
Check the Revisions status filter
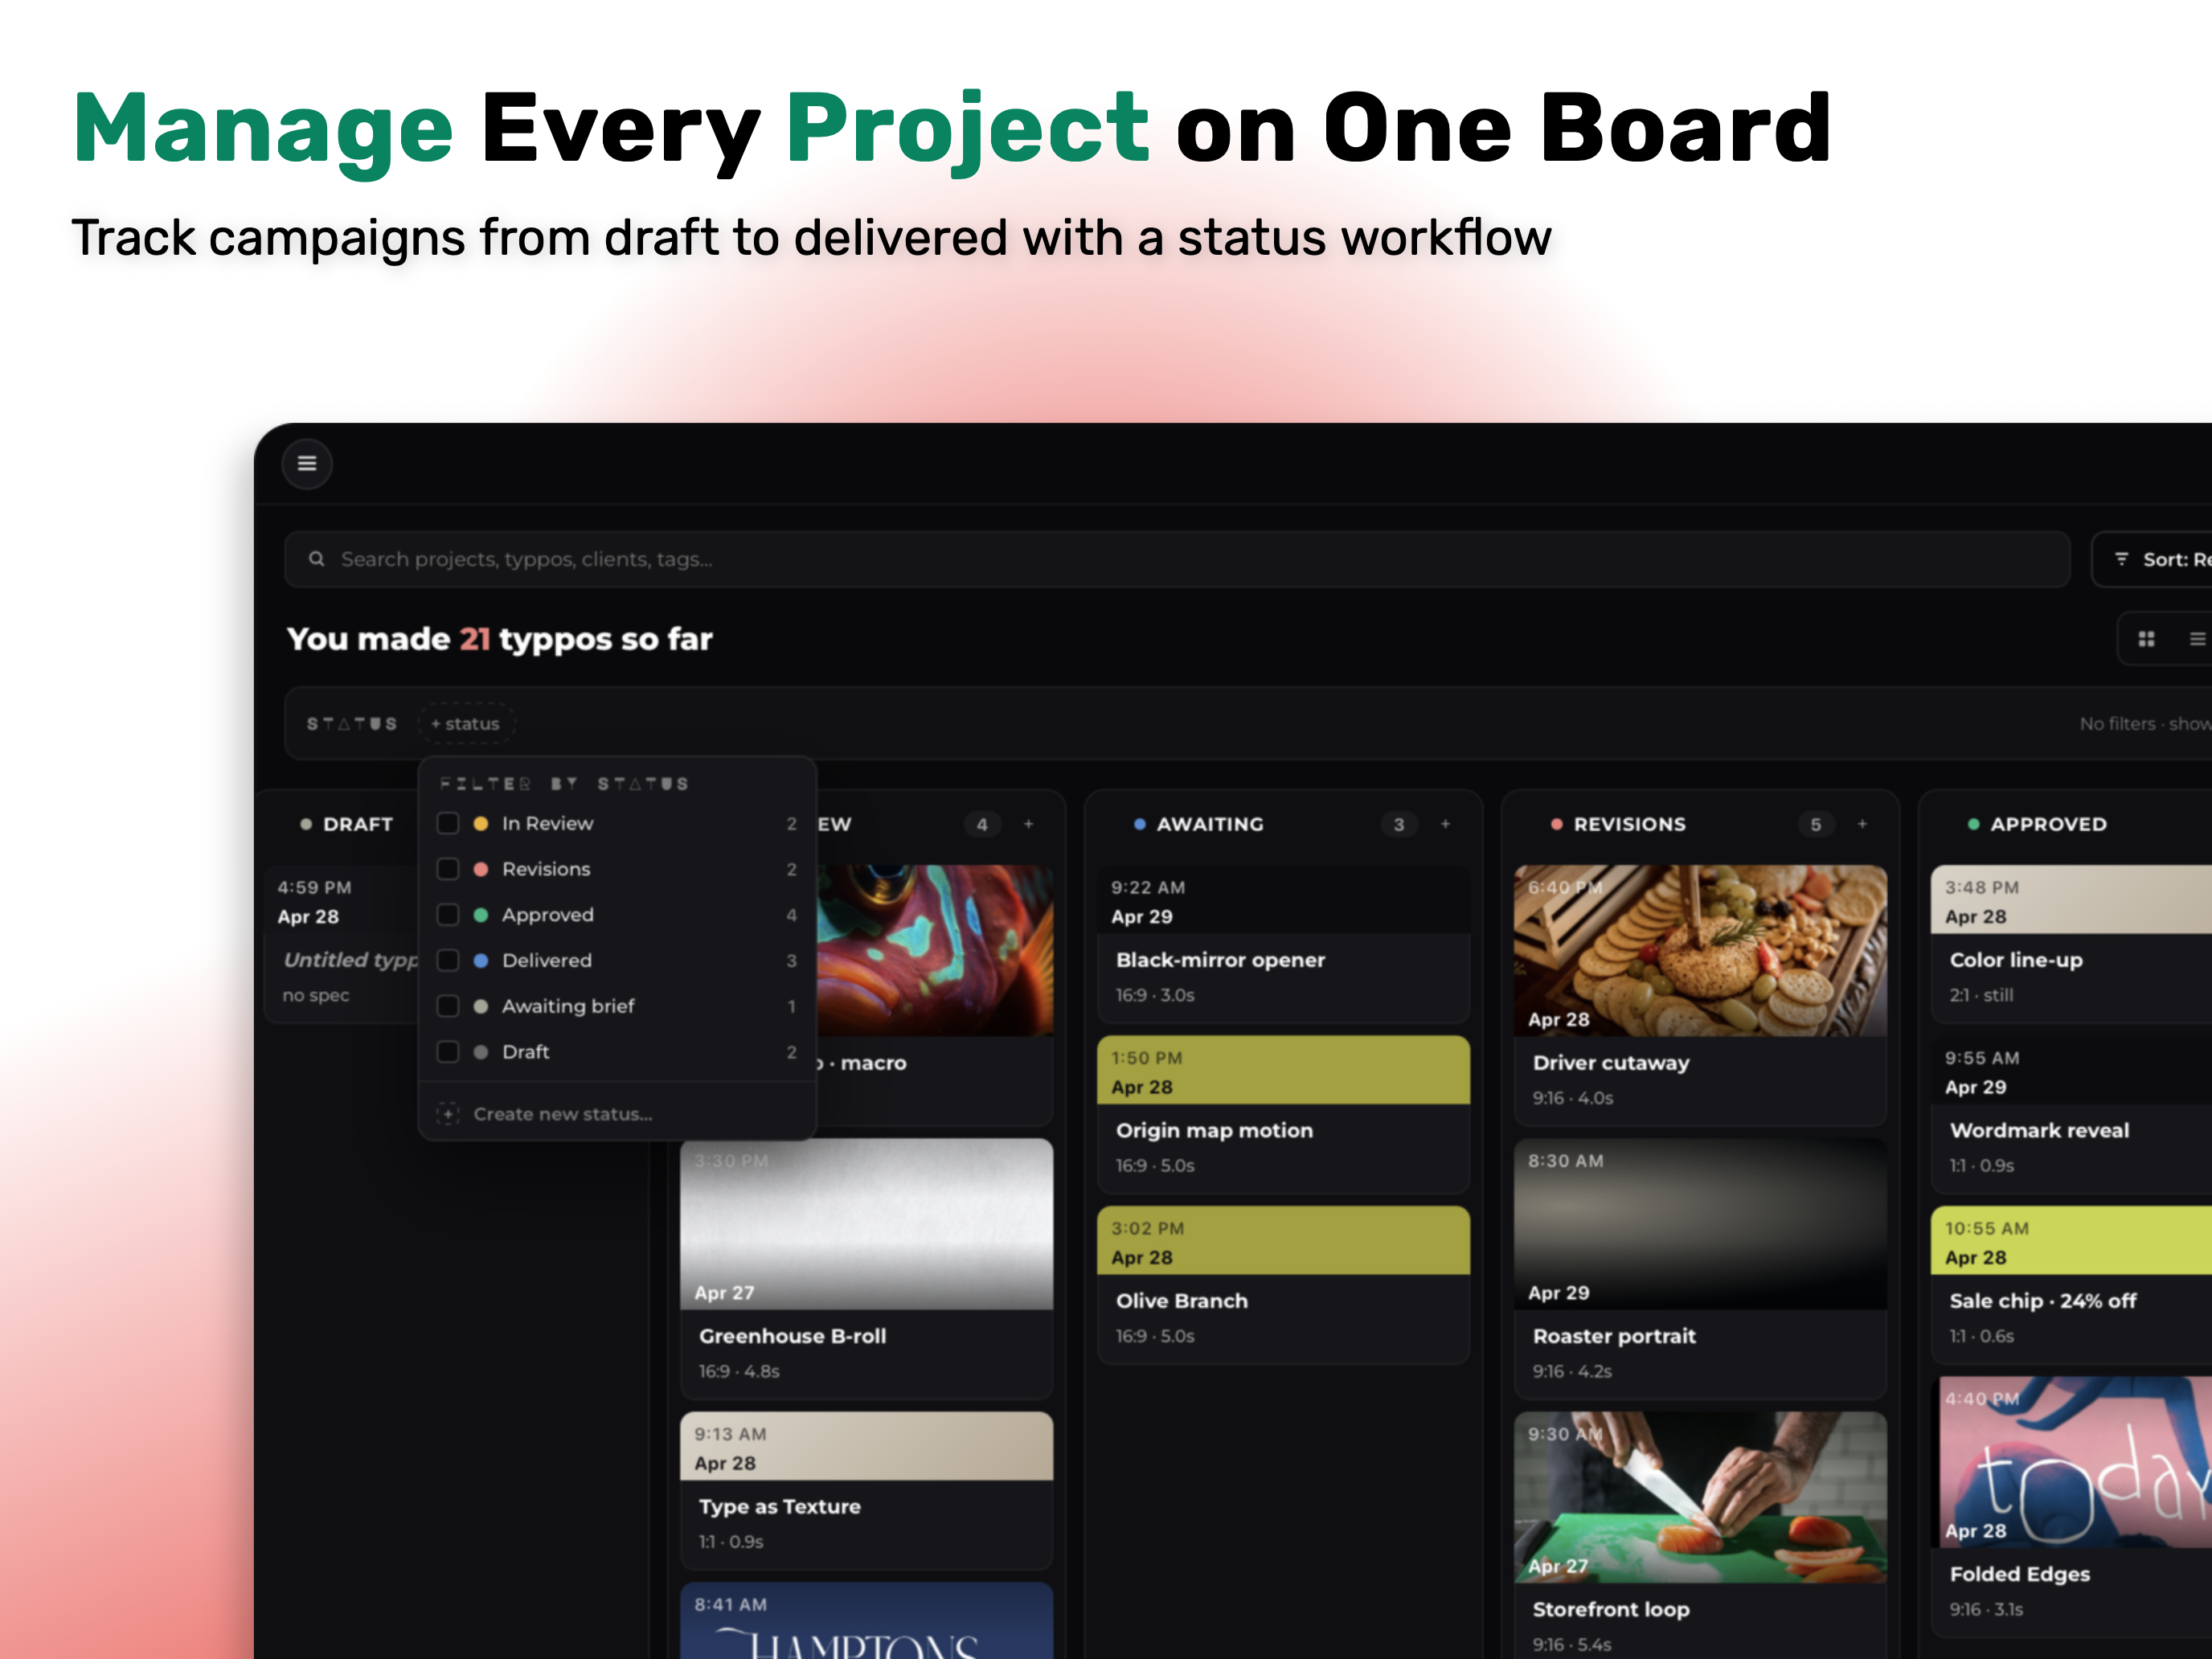448,869
